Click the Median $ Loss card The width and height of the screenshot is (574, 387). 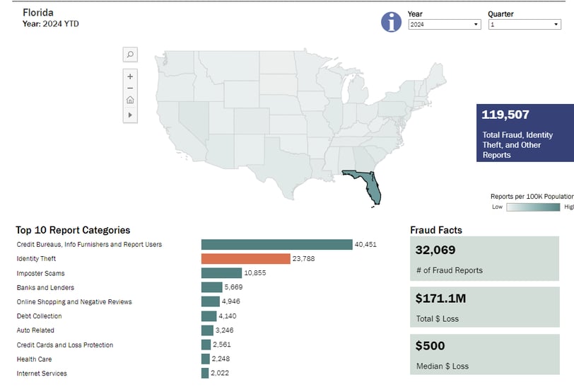pos(485,354)
